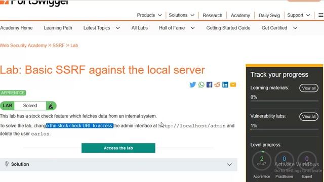Share the lab on LinkedIn
This screenshot has width=324, height=182.
pyautogui.click(x=225, y=84)
